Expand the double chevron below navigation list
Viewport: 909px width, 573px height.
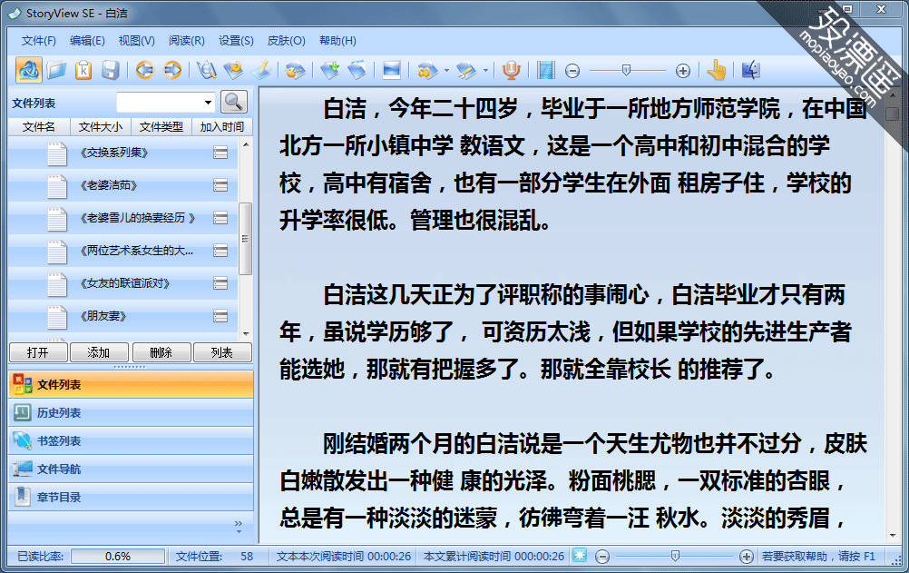coord(239,527)
